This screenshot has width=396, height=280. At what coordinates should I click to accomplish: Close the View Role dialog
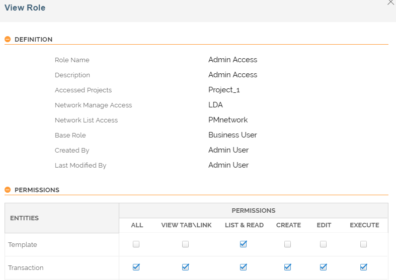click(x=390, y=3)
